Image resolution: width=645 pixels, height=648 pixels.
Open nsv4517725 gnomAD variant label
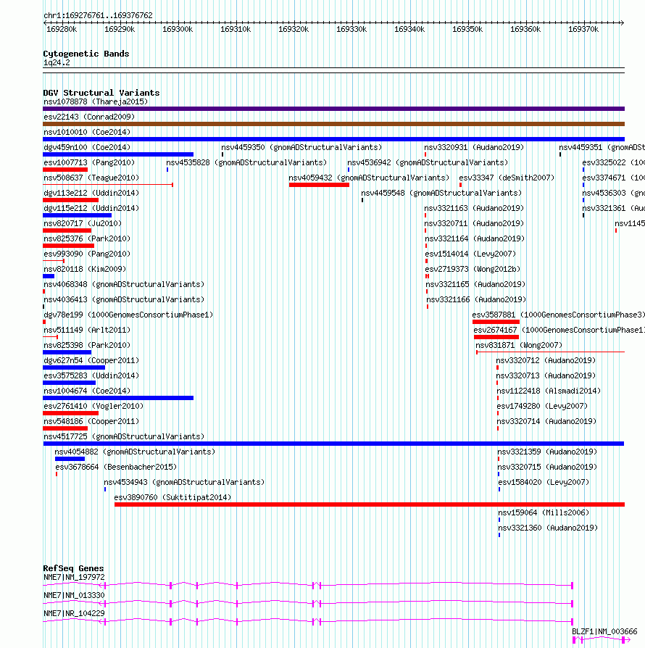click(124, 437)
